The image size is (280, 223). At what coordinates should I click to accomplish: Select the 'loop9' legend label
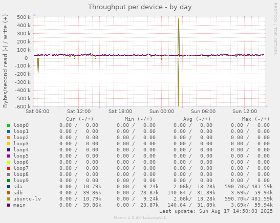[21, 181]
